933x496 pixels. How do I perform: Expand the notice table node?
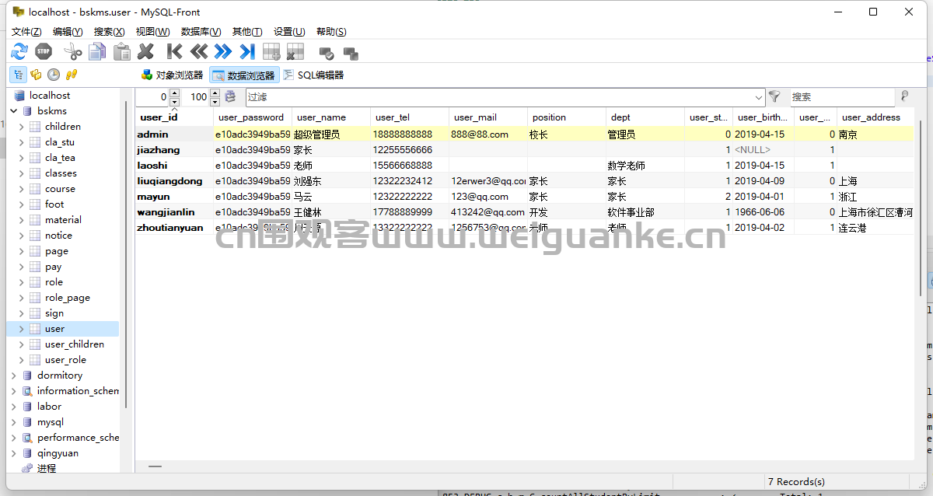tap(21, 236)
